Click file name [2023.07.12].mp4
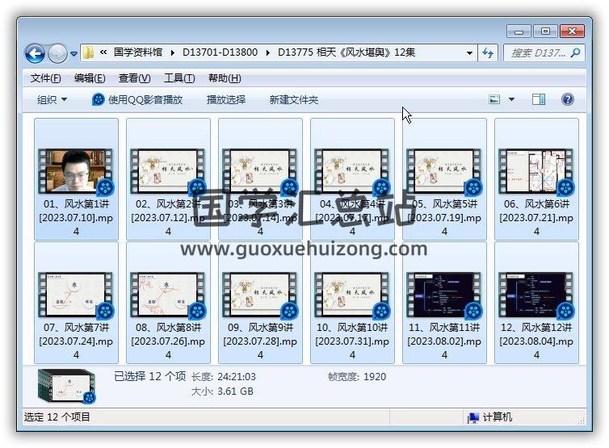Screen dimensions: 609x448 click(x=168, y=224)
